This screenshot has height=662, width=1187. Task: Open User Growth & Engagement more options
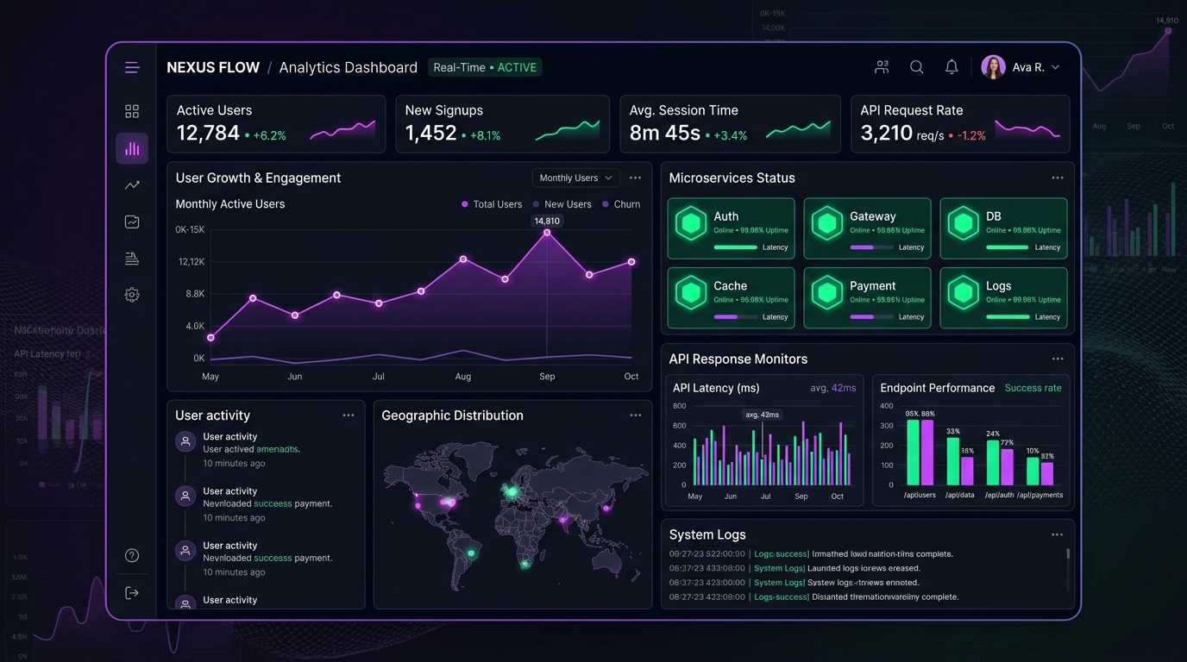click(636, 178)
